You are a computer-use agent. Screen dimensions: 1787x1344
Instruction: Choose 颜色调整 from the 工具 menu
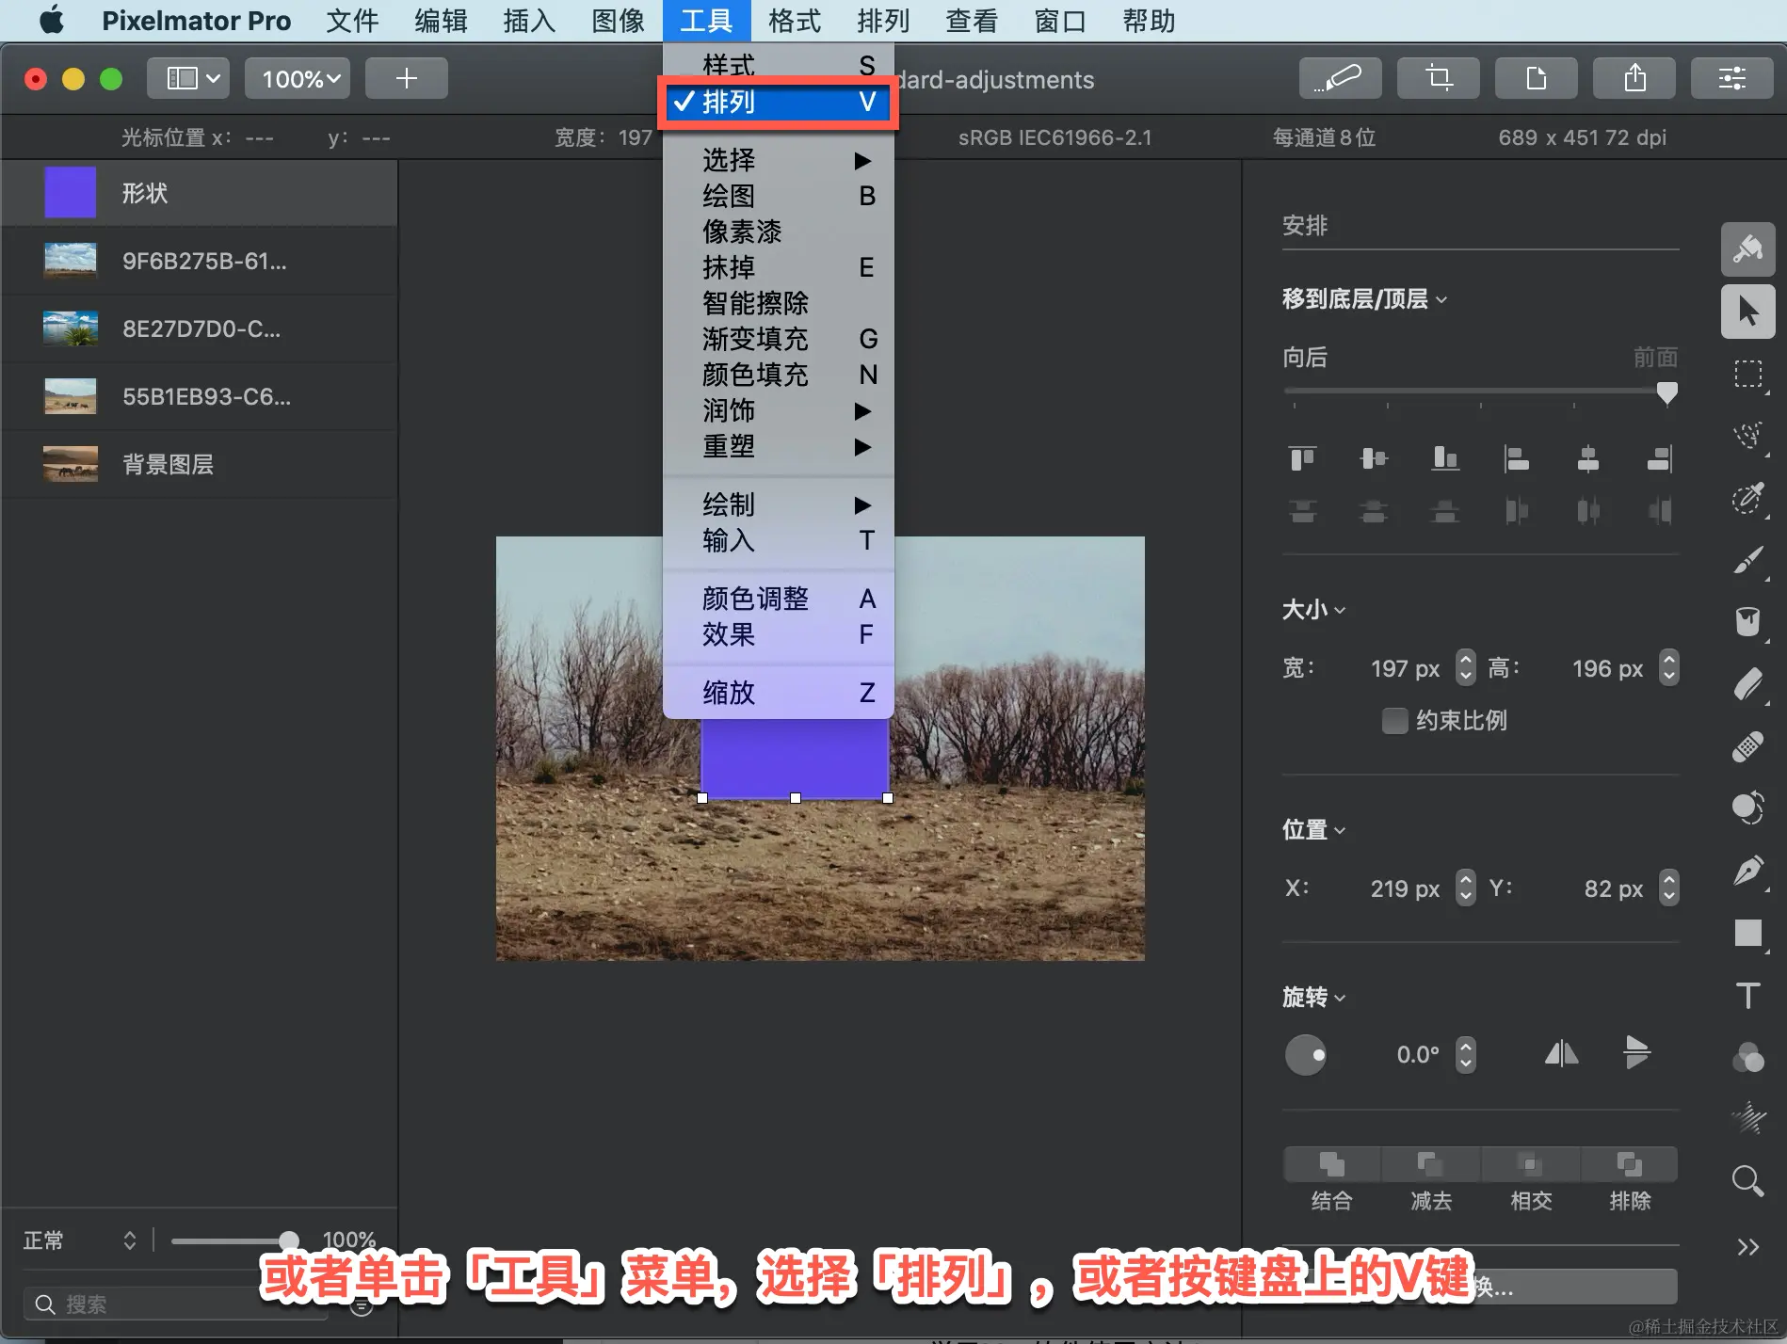tap(779, 599)
